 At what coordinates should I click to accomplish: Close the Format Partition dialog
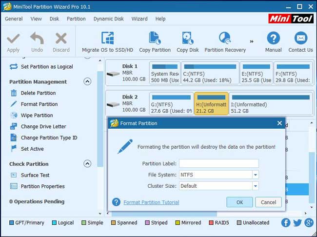[279, 123]
